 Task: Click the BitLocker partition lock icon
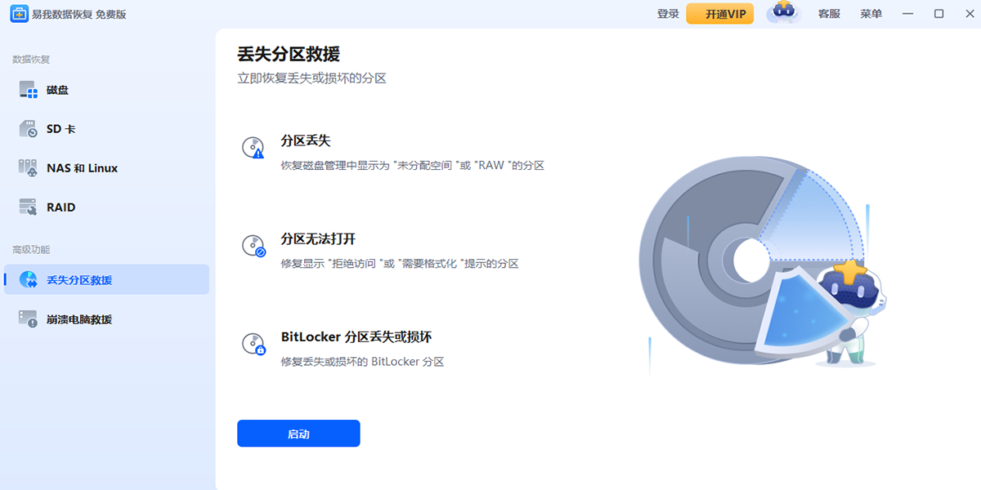pyautogui.click(x=253, y=344)
